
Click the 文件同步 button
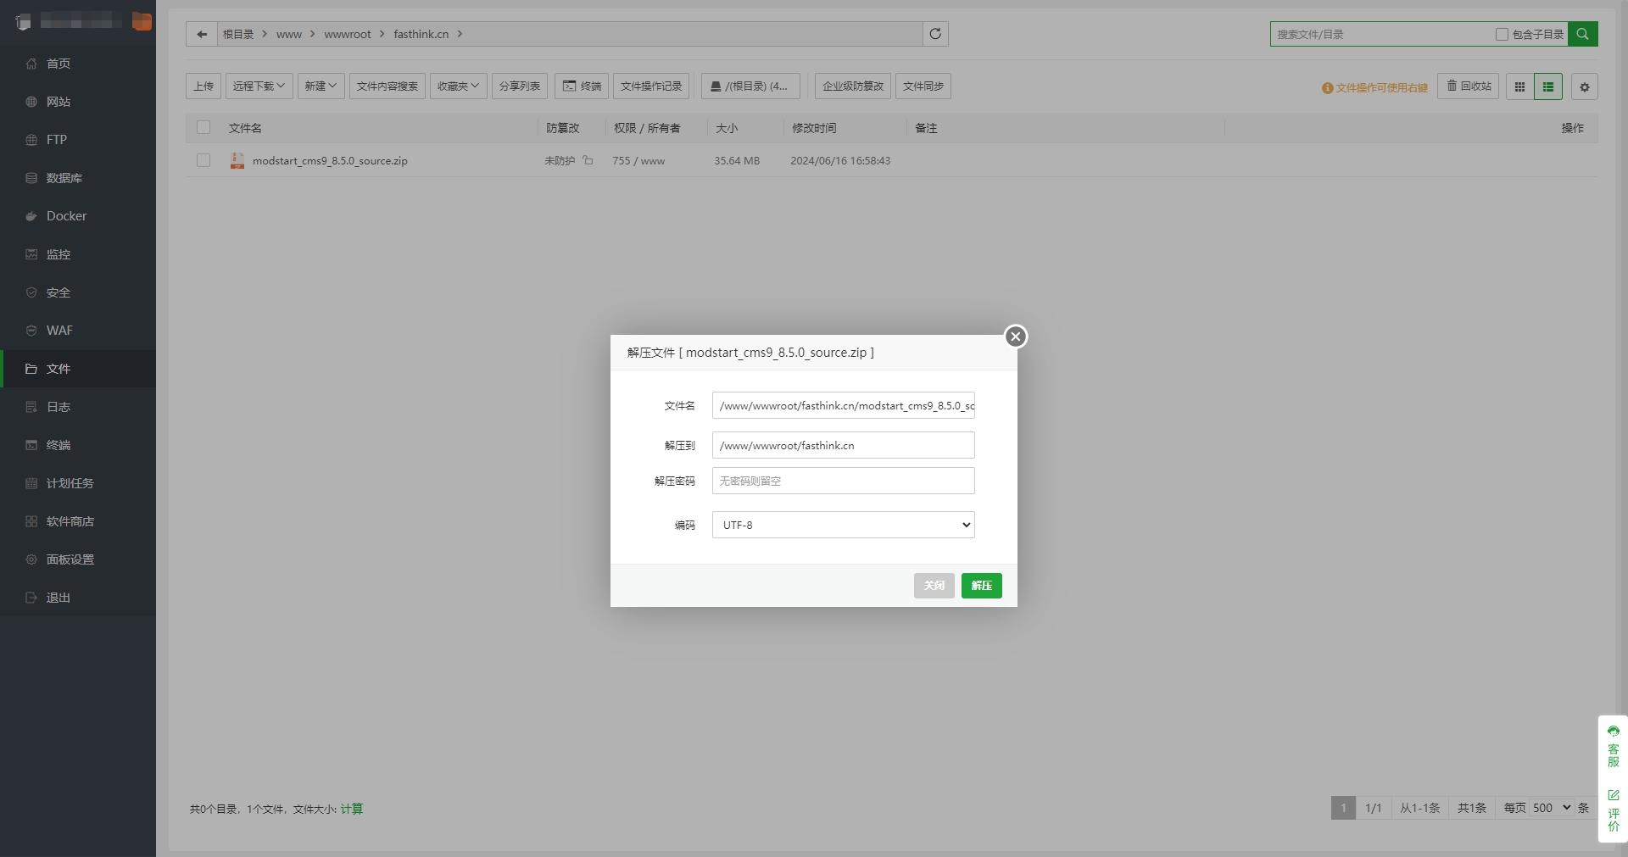point(923,86)
